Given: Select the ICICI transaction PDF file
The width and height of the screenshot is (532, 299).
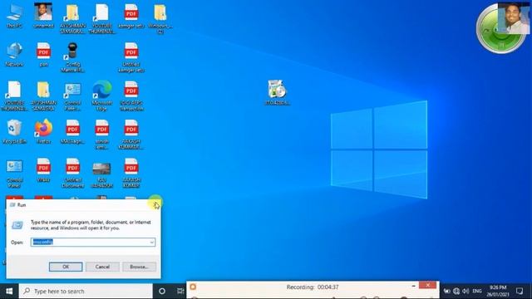Looking at the screenshot, I should pyautogui.click(x=131, y=96).
